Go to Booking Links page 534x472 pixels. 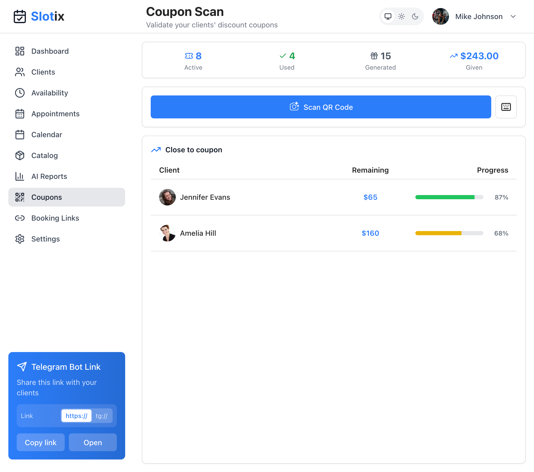click(x=55, y=218)
